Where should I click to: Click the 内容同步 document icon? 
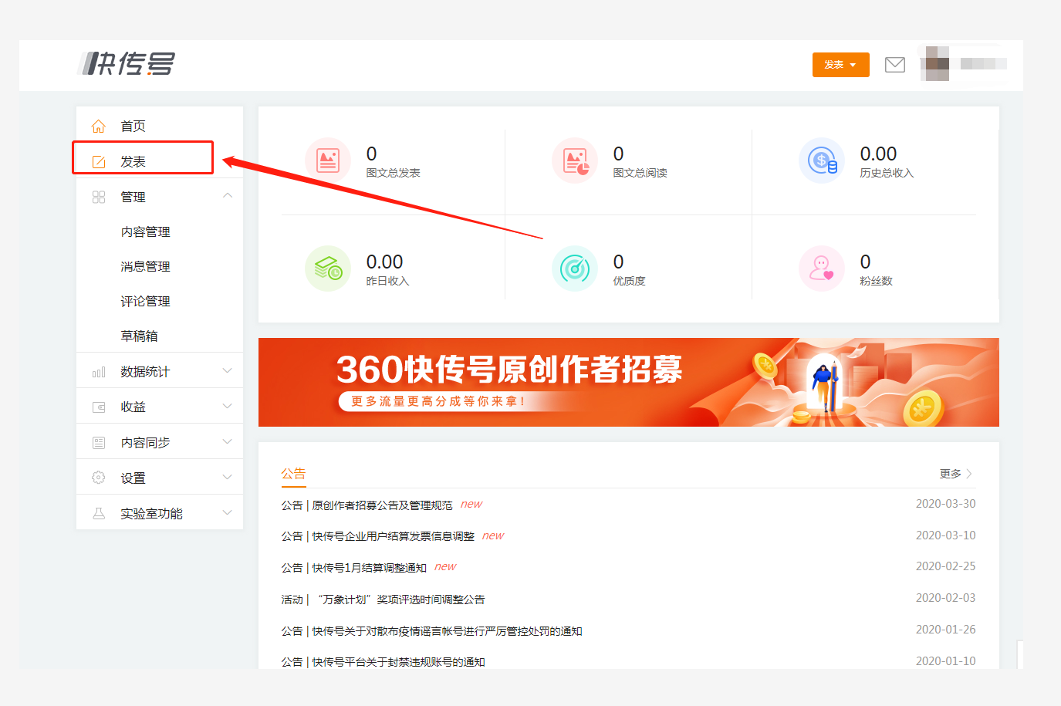click(x=99, y=442)
